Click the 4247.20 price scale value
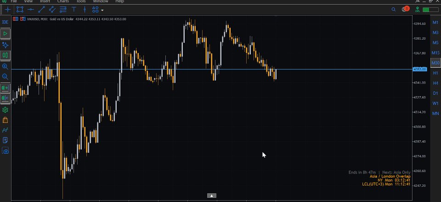Screen dimensions: 441x202 (x=419, y=185)
